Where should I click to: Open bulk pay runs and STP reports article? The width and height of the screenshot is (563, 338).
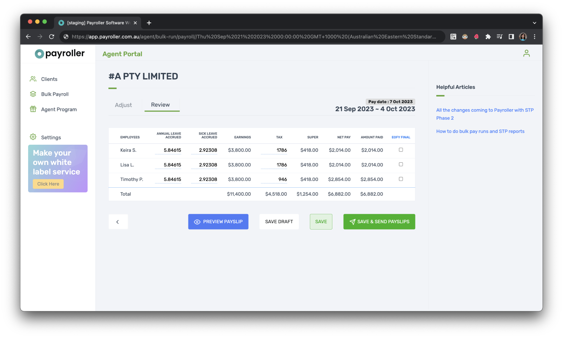pyautogui.click(x=480, y=131)
